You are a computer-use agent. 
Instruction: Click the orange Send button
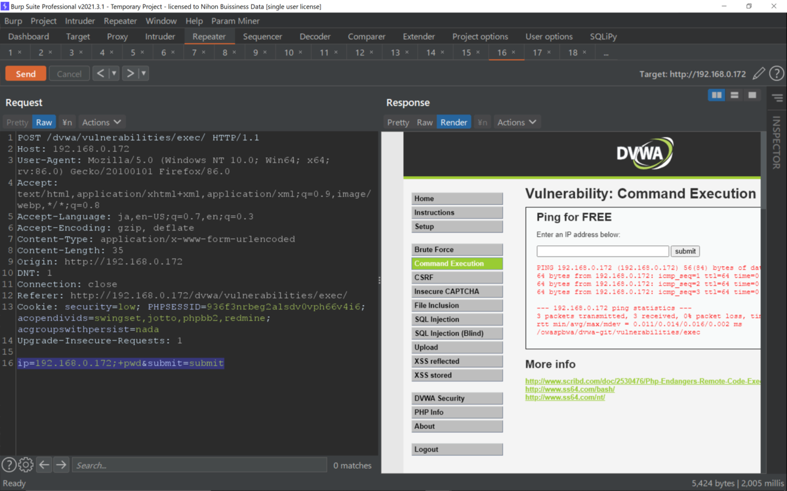point(26,73)
